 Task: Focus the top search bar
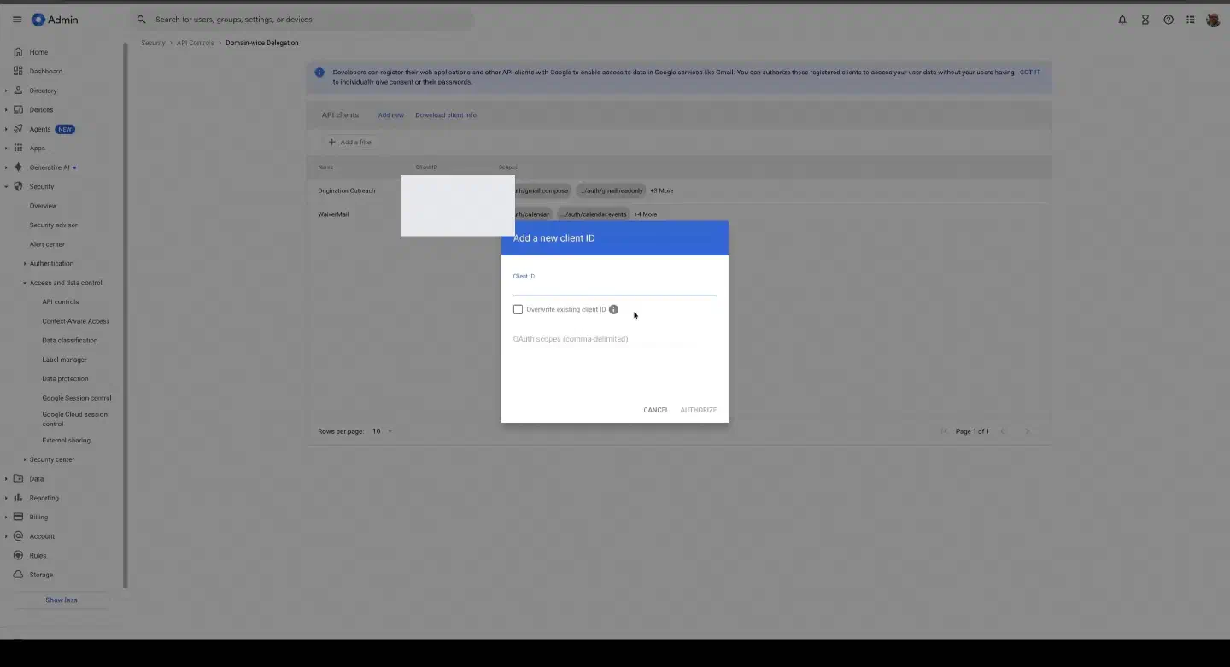302,20
